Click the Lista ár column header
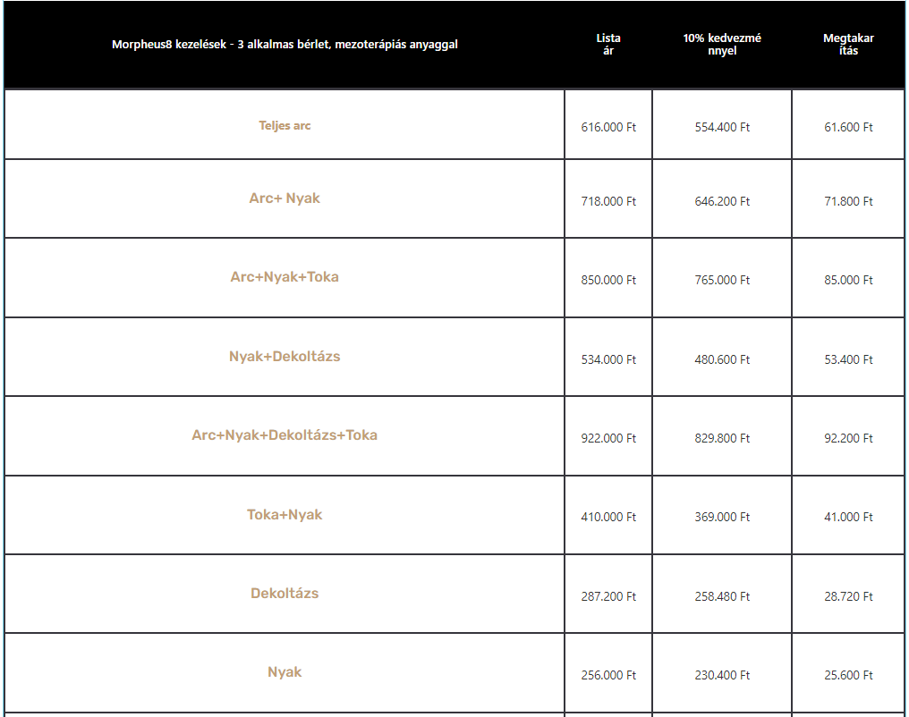909x717 pixels. pos(608,44)
